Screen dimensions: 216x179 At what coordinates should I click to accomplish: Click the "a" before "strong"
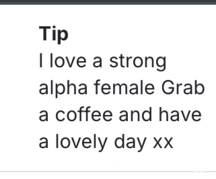click(97, 62)
